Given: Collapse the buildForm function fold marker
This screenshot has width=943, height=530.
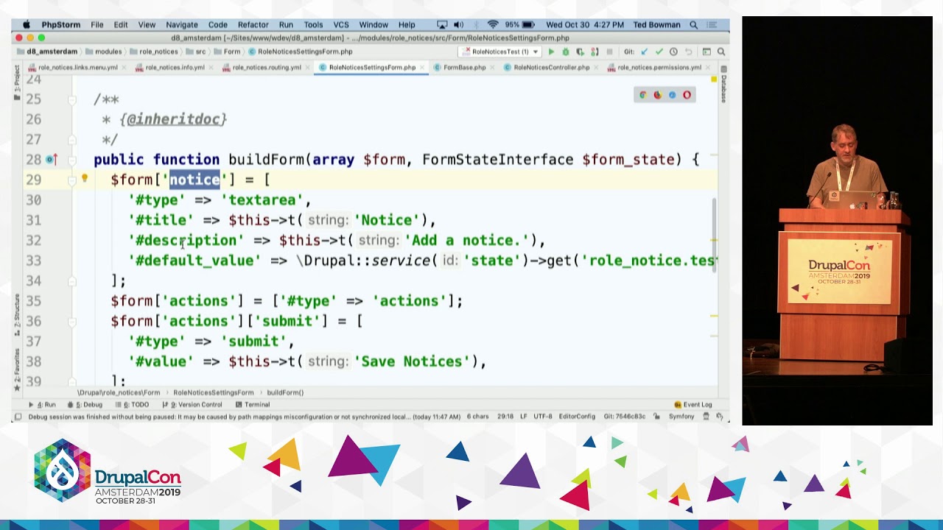Looking at the screenshot, I should pyautogui.click(x=73, y=160).
